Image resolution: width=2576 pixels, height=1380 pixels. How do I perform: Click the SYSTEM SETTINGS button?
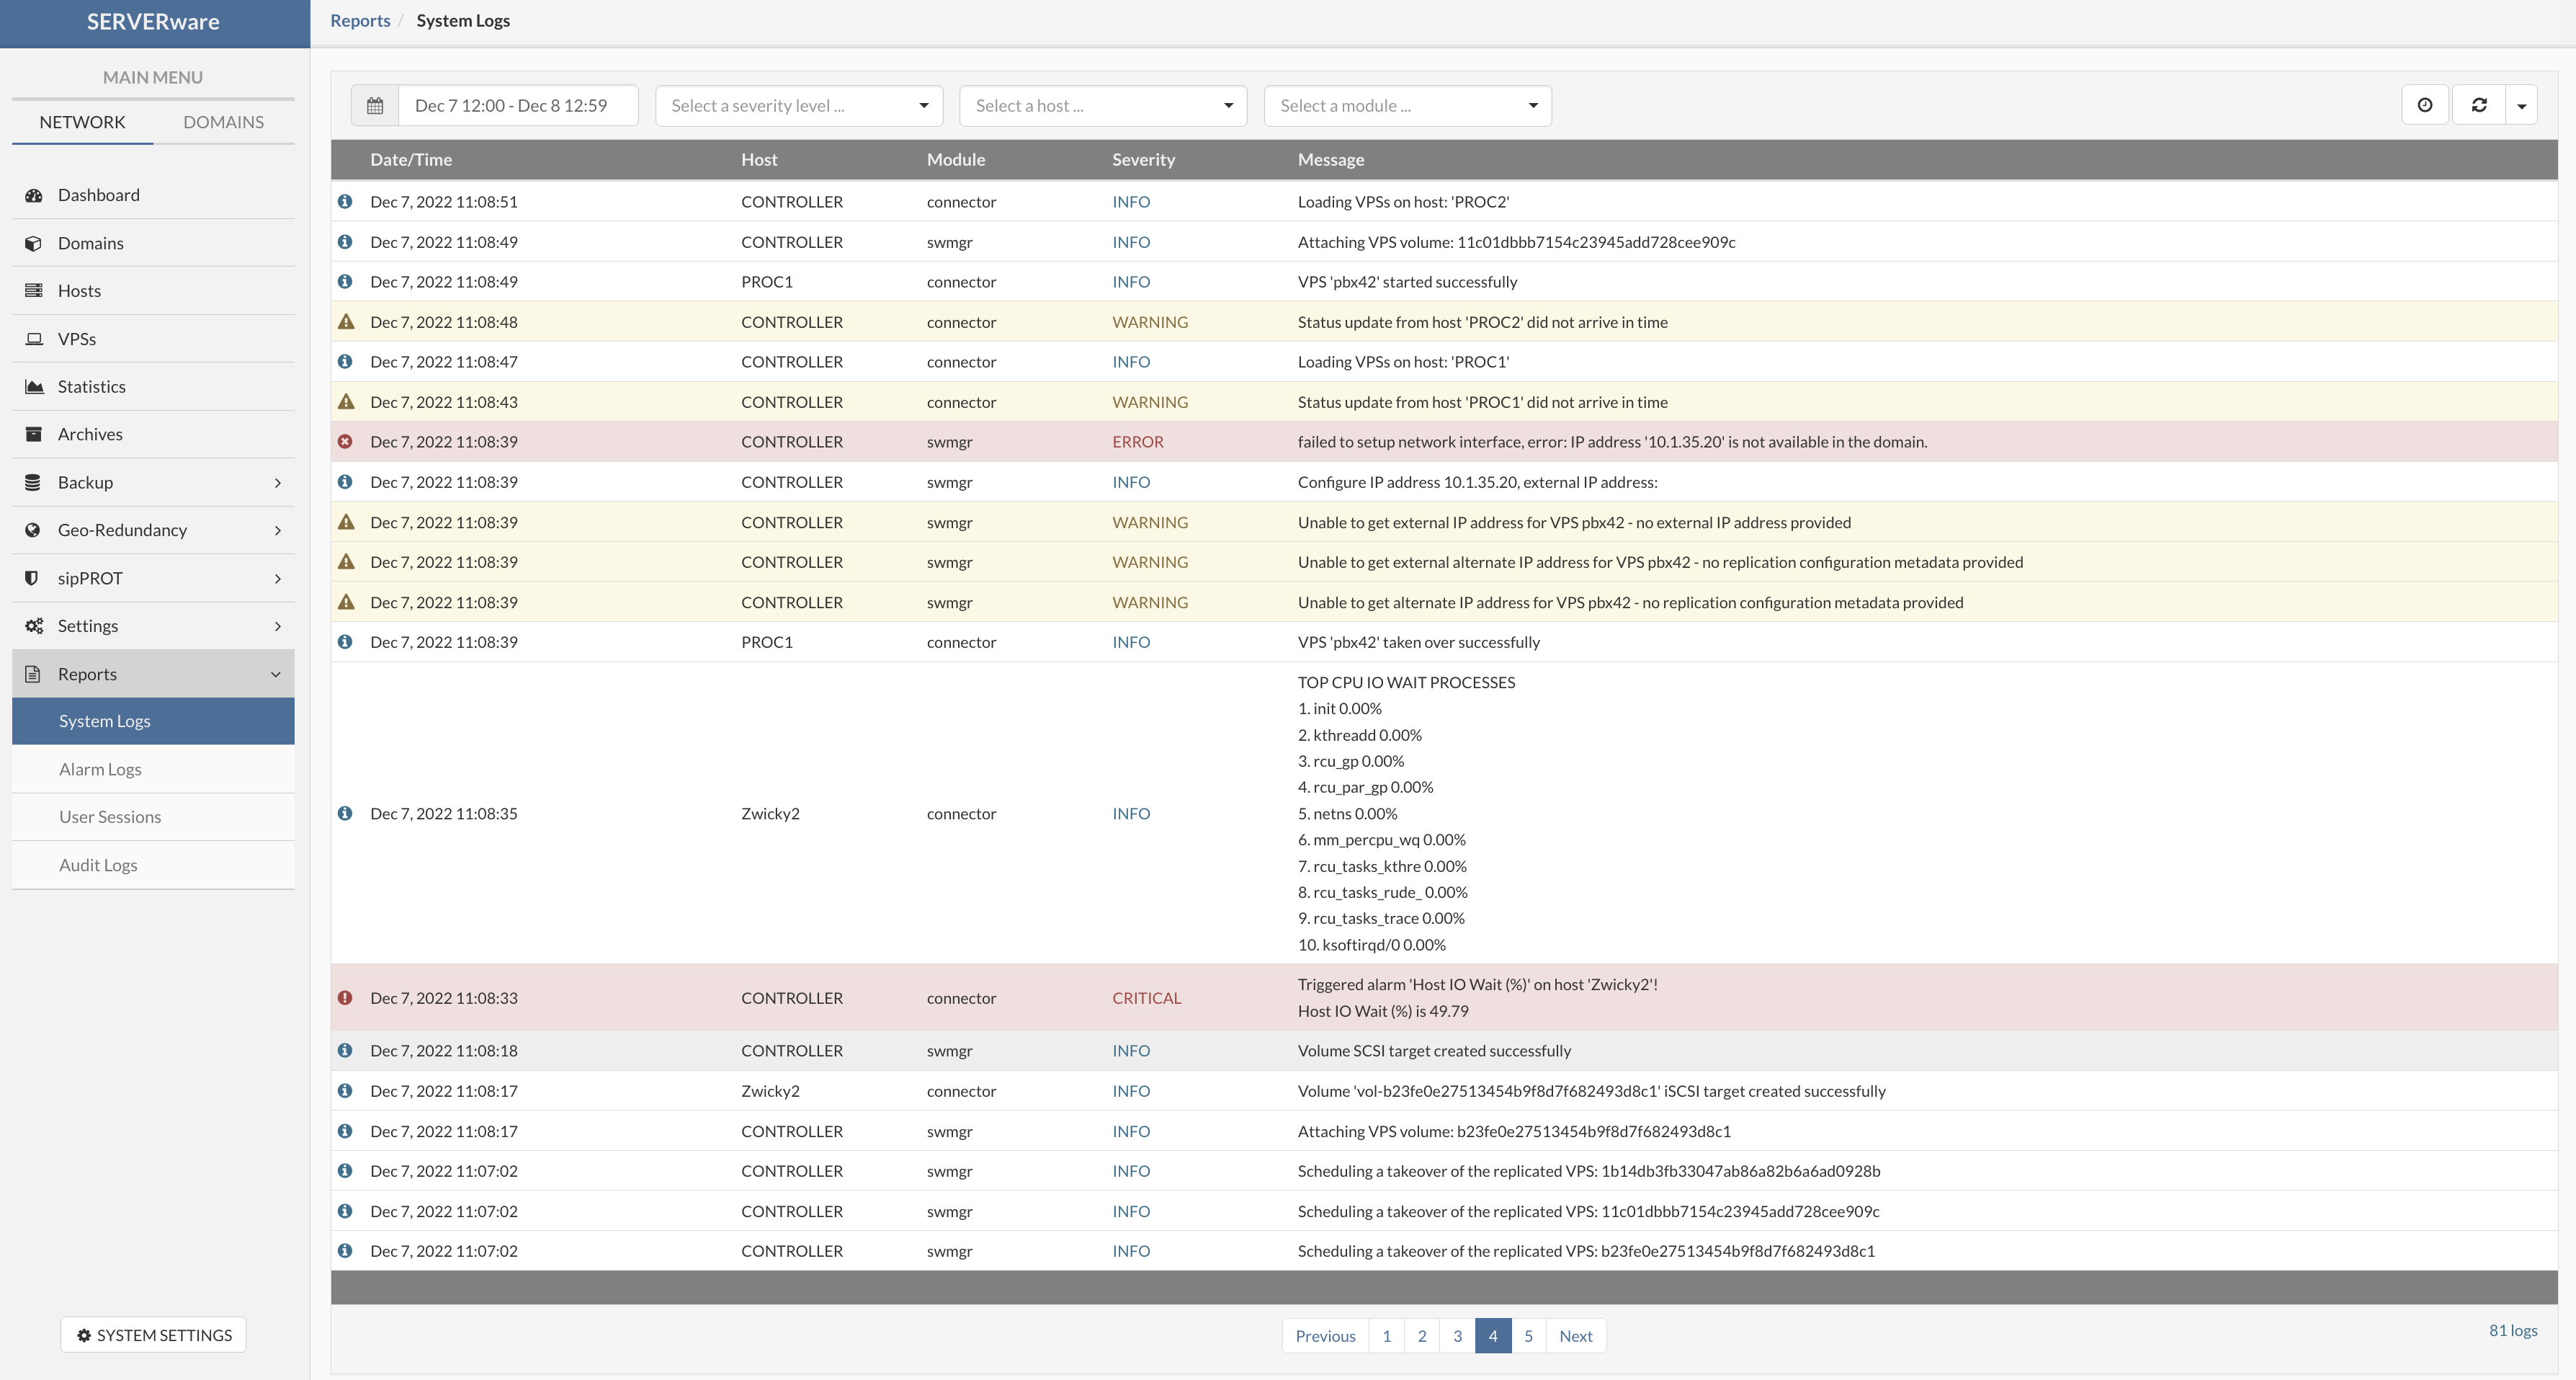pos(153,1335)
